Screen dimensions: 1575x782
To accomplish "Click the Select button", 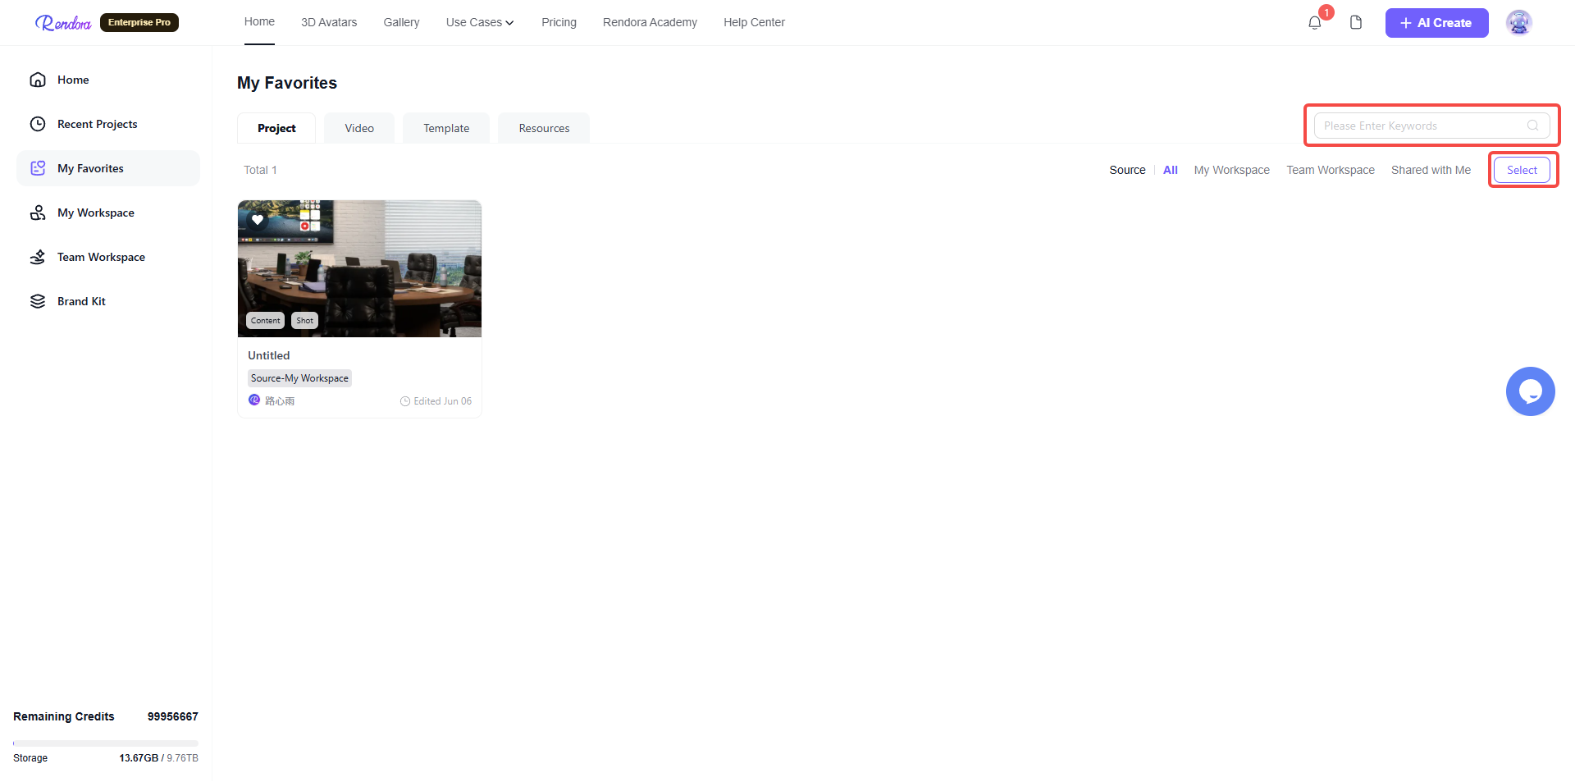I will pos(1522,170).
